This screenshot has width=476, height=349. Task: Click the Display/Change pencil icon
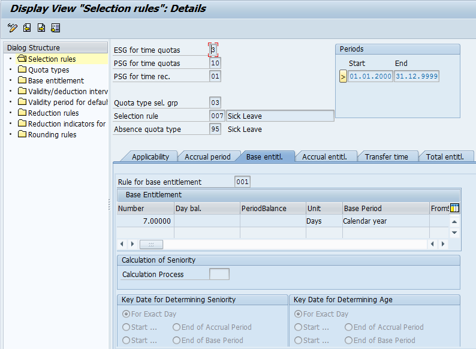[x=13, y=28]
